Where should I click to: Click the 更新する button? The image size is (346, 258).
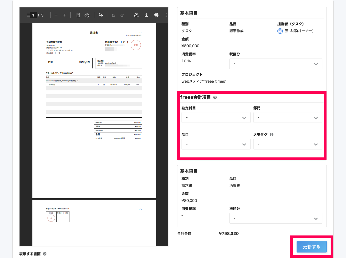[312, 247]
